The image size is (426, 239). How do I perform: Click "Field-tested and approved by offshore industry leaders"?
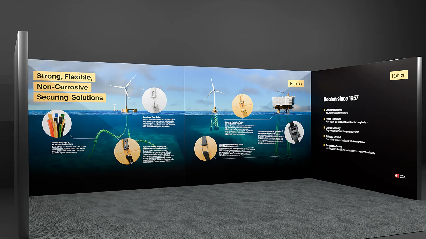(347, 122)
